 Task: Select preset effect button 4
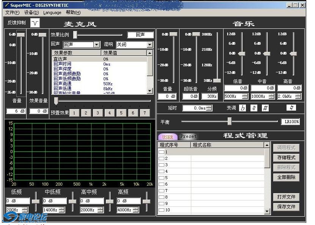109,113
